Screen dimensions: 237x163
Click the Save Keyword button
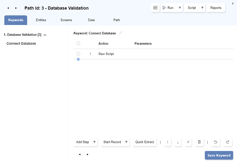pyautogui.click(x=219, y=155)
